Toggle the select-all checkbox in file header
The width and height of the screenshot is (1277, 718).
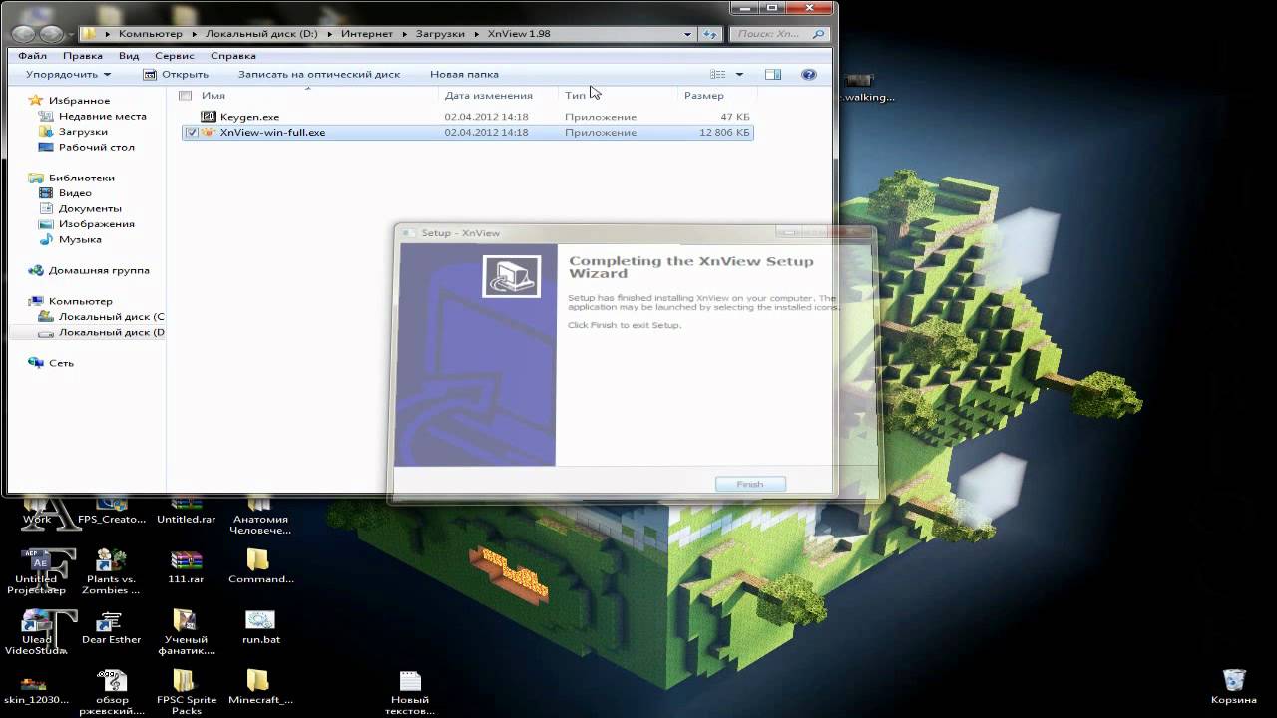(186, 96)
